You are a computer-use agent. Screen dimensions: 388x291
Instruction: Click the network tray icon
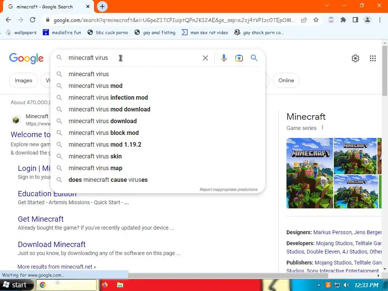tap(337, 285)
